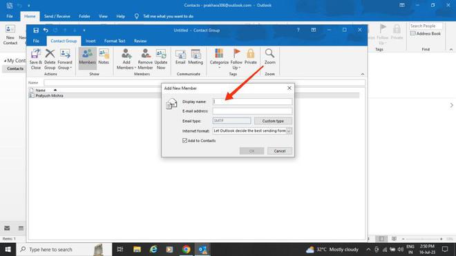
Task: Open the Forward Group option
Action: pos(65,59)
